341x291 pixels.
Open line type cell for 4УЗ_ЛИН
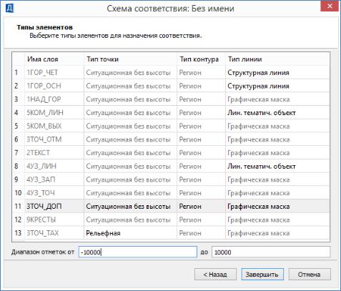(x=277, y=166)
